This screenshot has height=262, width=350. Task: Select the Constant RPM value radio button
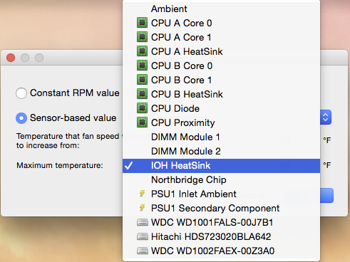[x=21, y=93]
